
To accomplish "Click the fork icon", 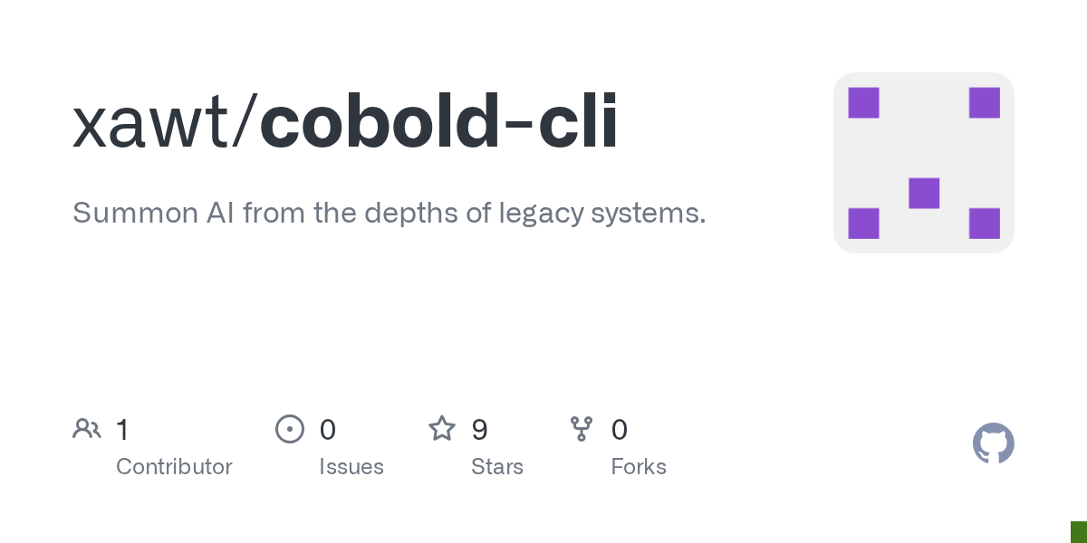I will point(581,428).
